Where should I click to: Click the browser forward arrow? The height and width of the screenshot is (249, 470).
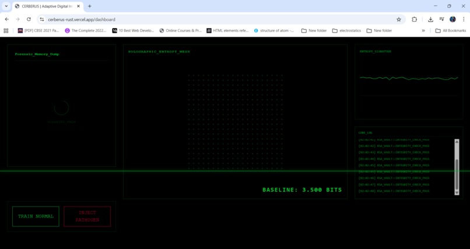click(x=17, y=19)
